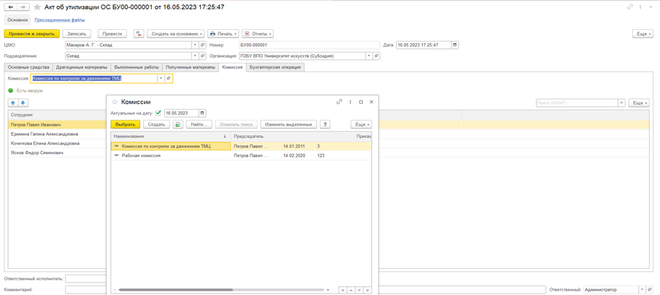The height and width of the screenshot is (295, 660).
Task: Click the Изменить выделенные button
Action: tap(289, 124)
